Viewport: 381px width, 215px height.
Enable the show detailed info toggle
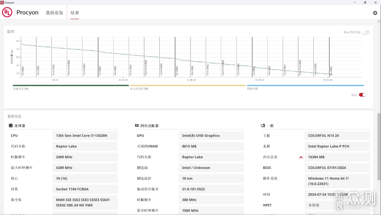366,32
